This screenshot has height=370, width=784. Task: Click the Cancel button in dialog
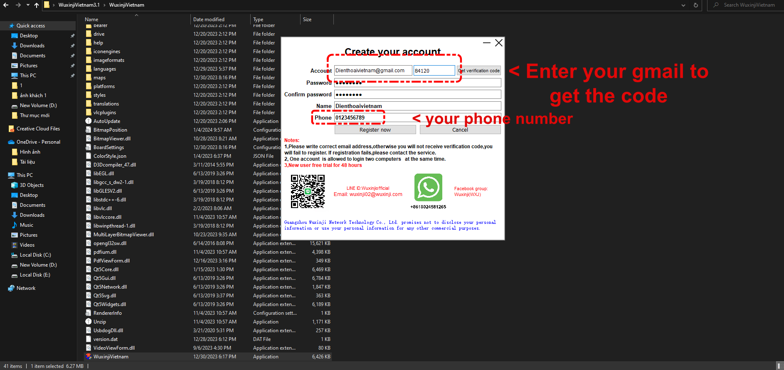(460, 130)
